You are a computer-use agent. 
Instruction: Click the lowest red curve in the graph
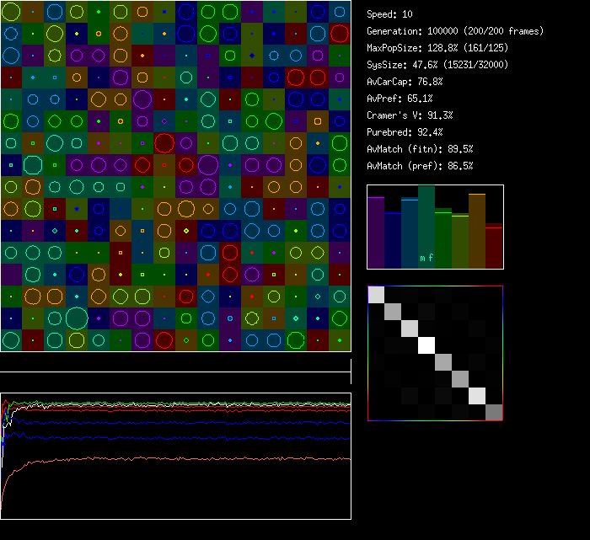coord(169,460)
